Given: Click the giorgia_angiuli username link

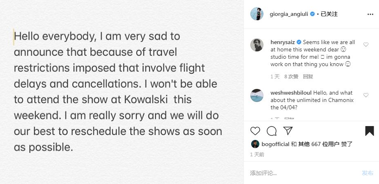Looking at the screenshot, I should (289, 14).
